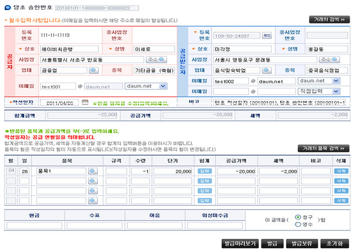
Task: Click recipient 업태 search magnifier icon
Action: [x=266, y=70]
